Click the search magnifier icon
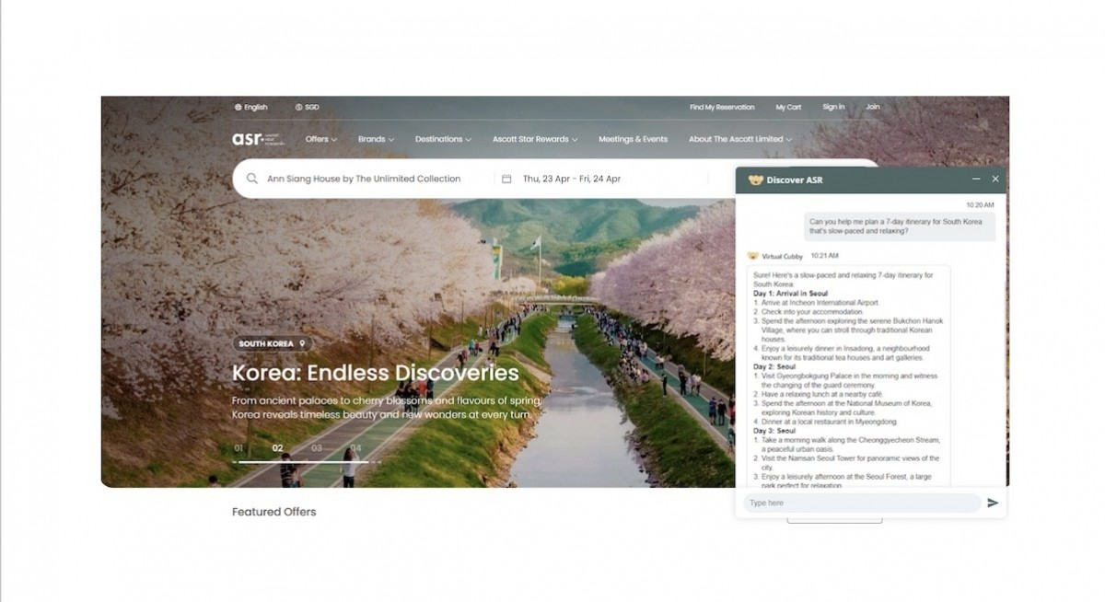The height and width of the screenshot is (602, 1105). [x=252, y=179]
